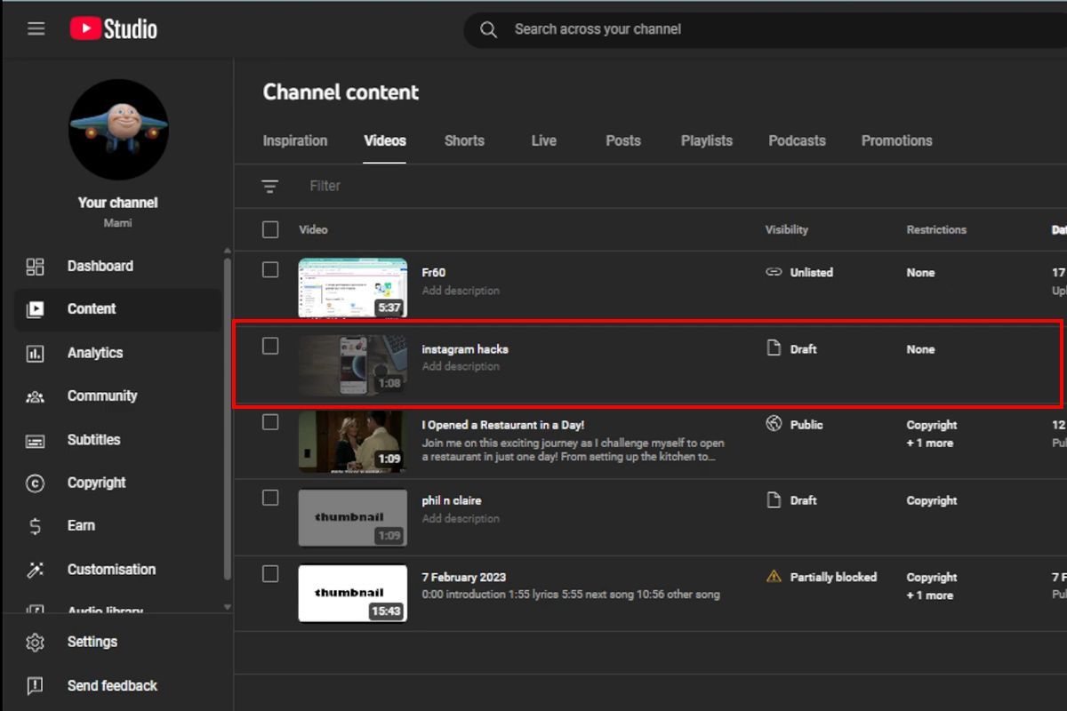Open the Fr60 video thumbnail
Viewport: 1067px width, 711px height.
[x=353, y=288]
